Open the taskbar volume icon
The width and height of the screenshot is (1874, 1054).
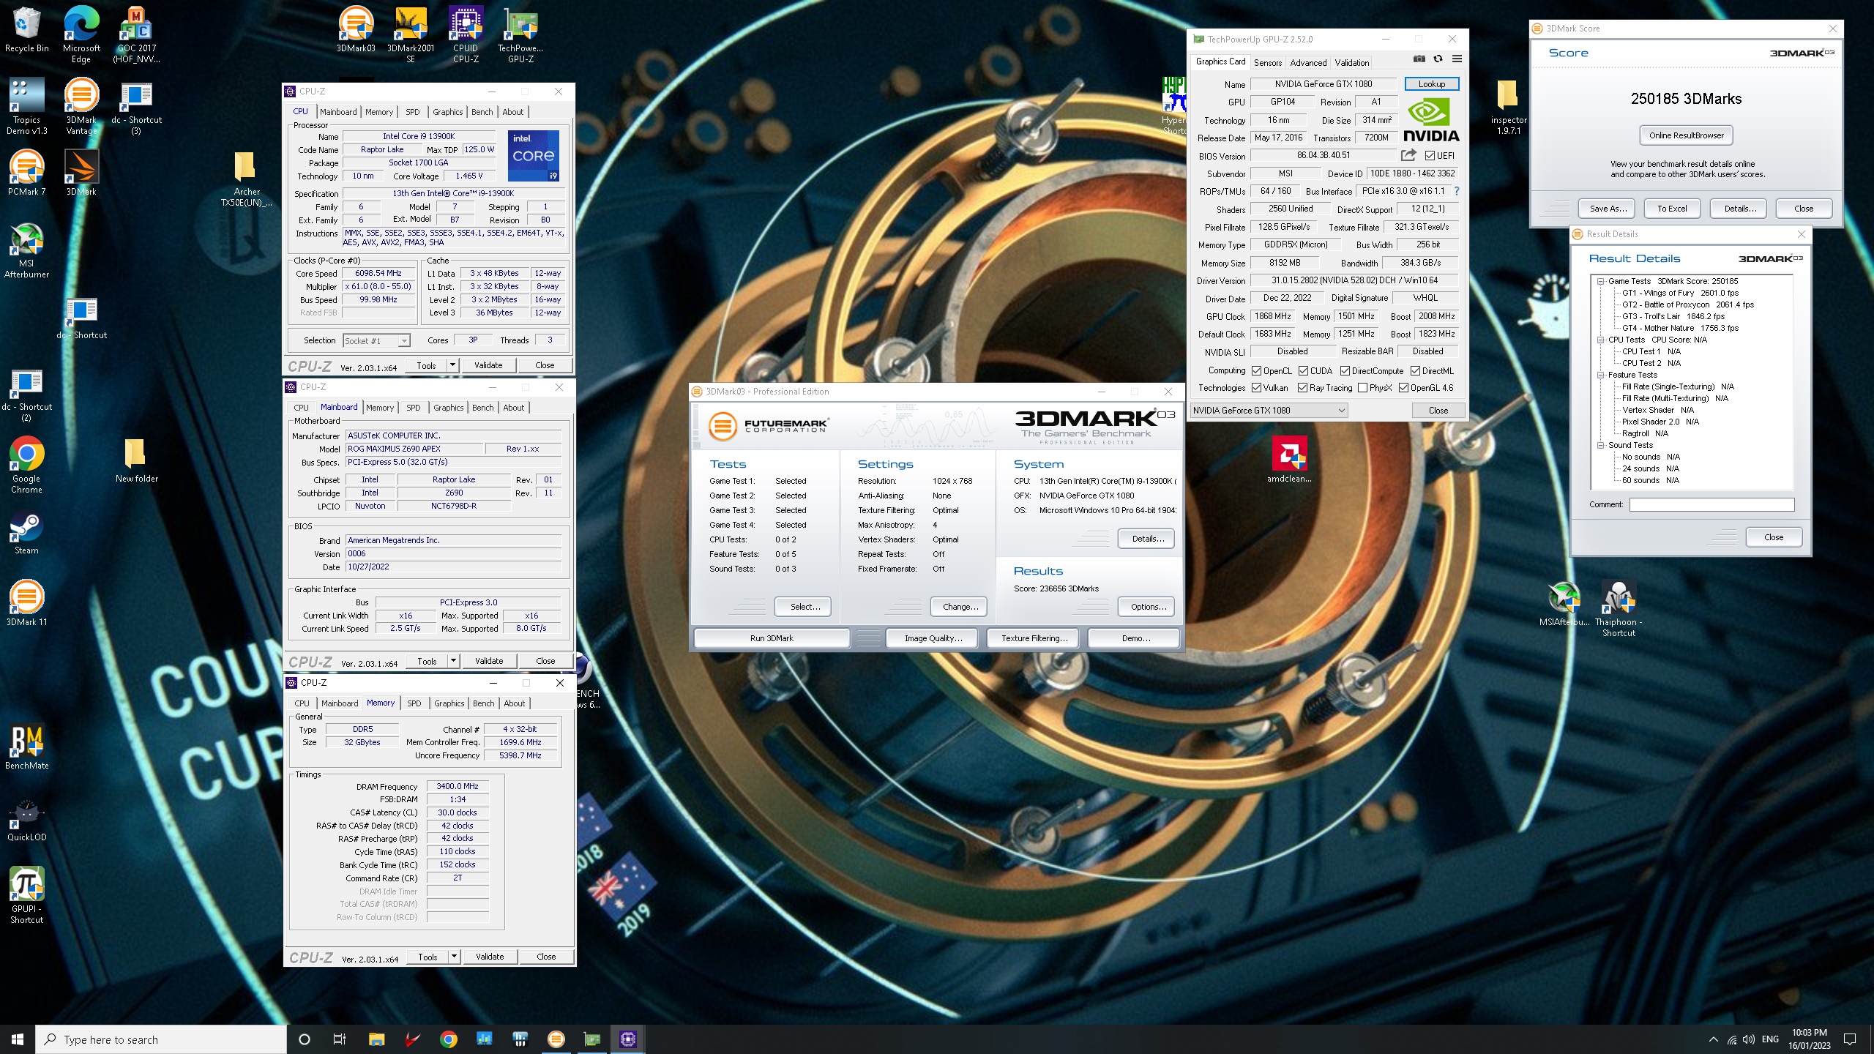[x=1748, y=1039]
